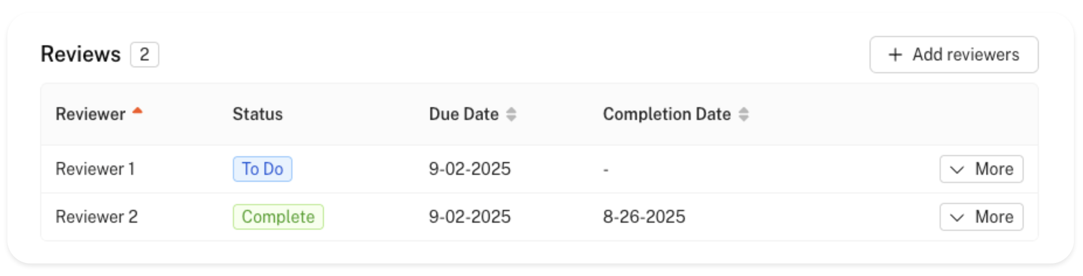Click the To Do status badge
1083x276 pixels.
point(262,169)
